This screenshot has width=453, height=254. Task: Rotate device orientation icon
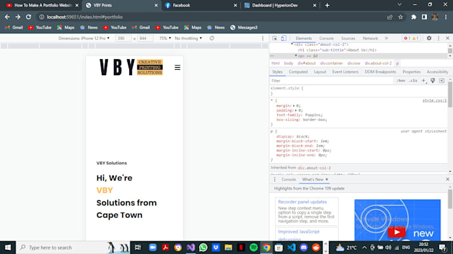212,38
